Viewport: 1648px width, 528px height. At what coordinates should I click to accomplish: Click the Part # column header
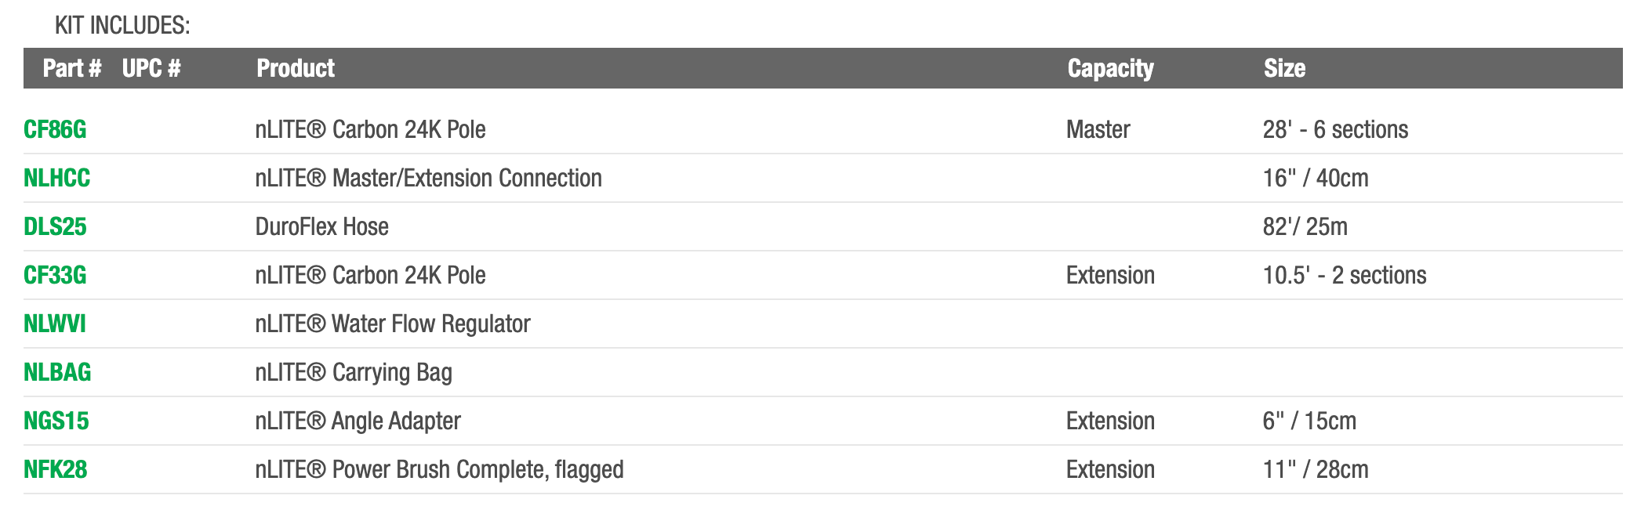[x=72, y=68]
